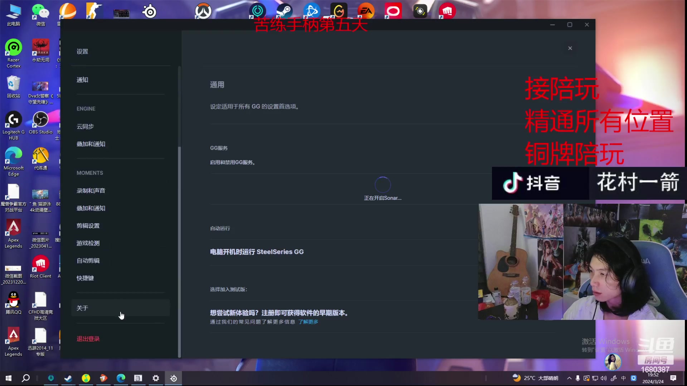Open the 代练通 desktop shortcut
The height and width of the screenshot is (386, 687).
(x=40, y=159)
